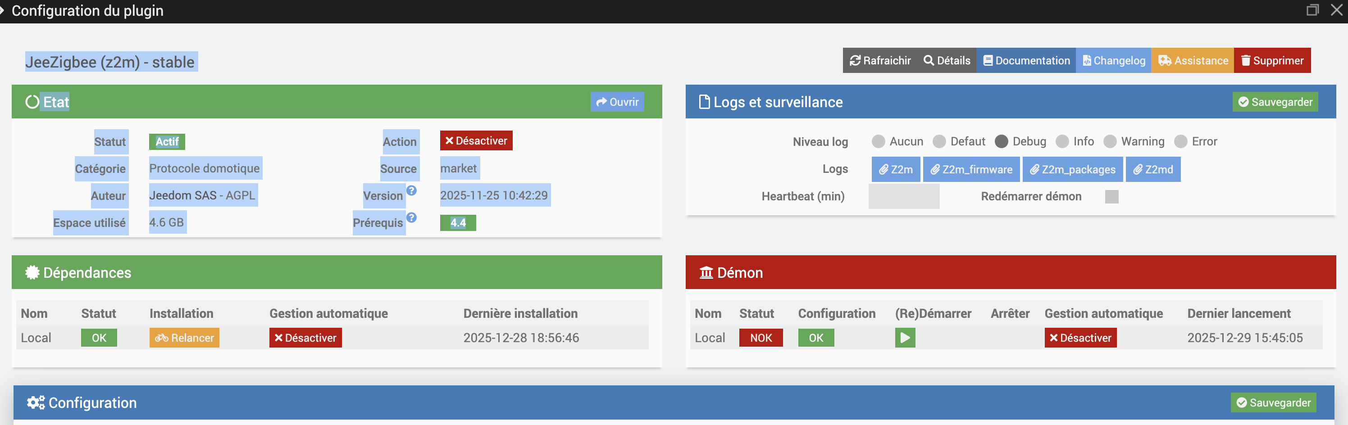Open the Z2m_firmware log
This screenshot has width=1348, height=425.
[x=971, y=169]
